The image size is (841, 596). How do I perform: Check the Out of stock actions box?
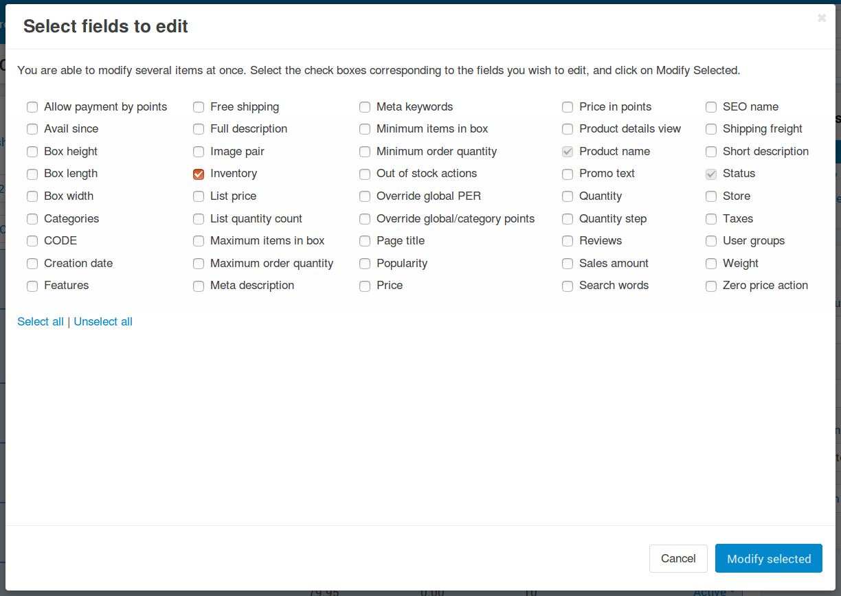(x=365, y=174)
